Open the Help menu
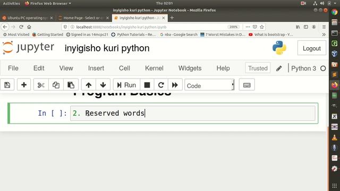The image size is (340, 191). click(x=223, y=68)
